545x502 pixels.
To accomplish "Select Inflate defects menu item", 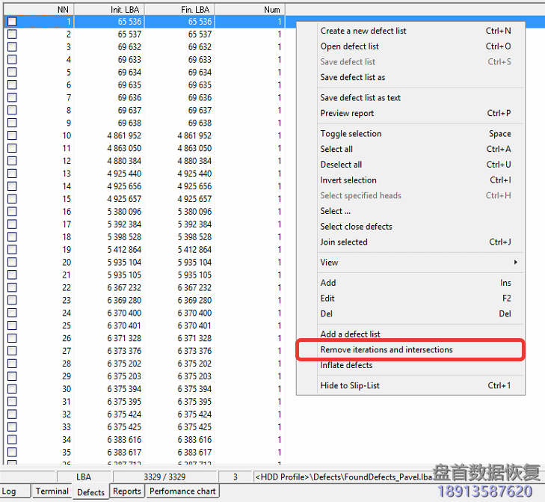I will coord(346,365).
